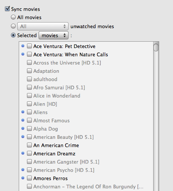Click the blue dot beside American Psycho
This screenshot has height=191, width=173.
[x=23, y=170]
